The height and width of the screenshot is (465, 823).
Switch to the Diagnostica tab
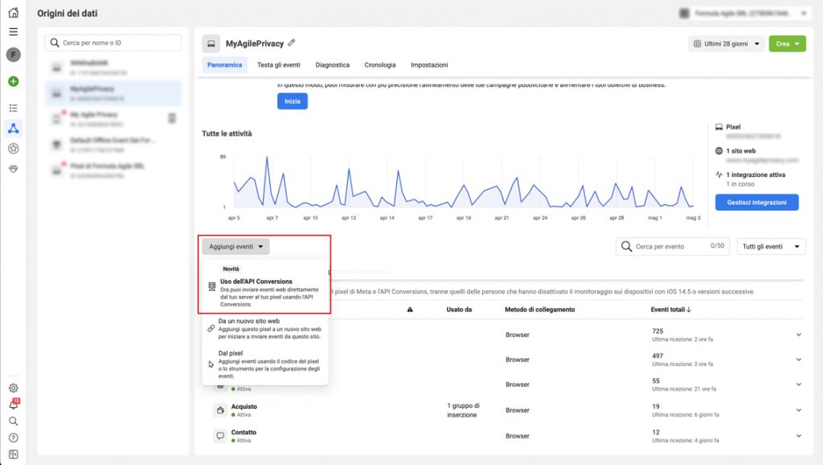coord(333,64)
